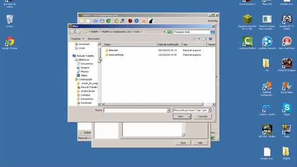Open the Organizar dropdown menu
Image resolution: width=297 pixels, height=167 pixels.
pos(77,39)
